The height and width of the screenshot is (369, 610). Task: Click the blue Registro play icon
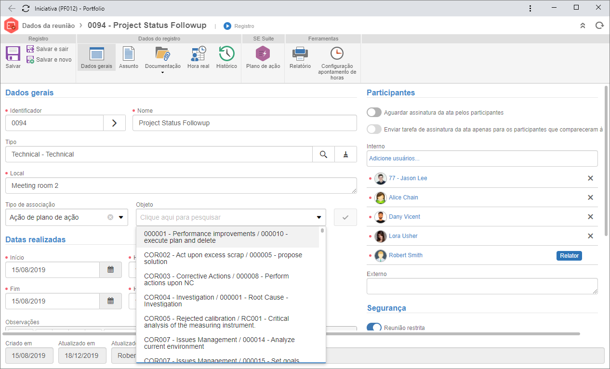point(227,26)
